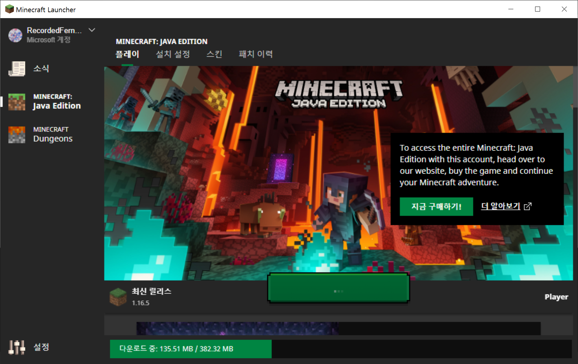Open the 설정 sliders icon in sidebar
Viewport: 578px width, 364px height.
pos(17,347)
